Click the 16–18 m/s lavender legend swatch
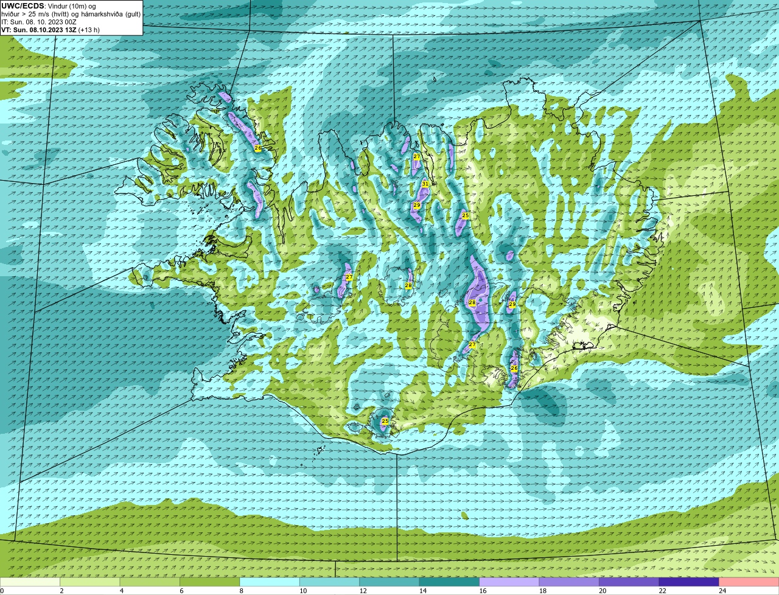 (x=509, y=582)
